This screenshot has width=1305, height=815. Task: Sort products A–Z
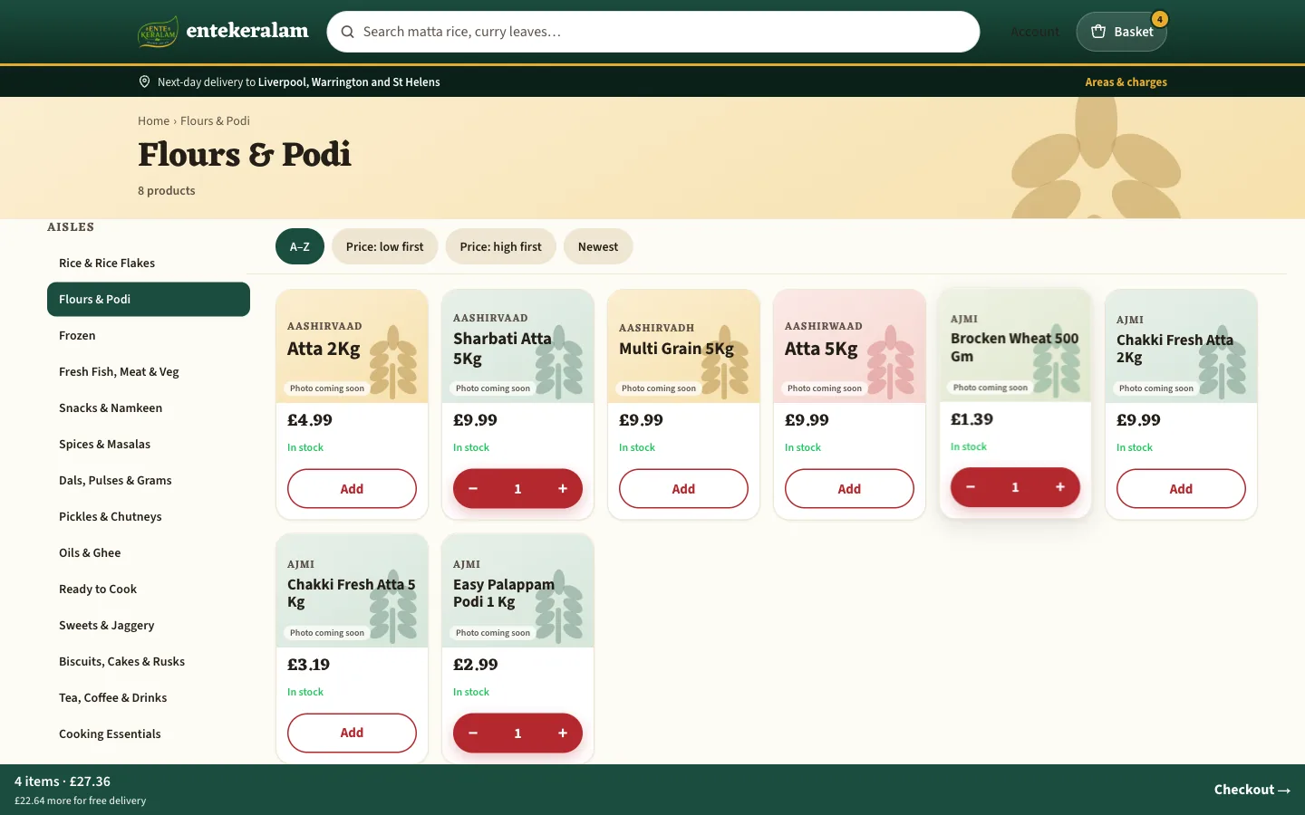[300, 246]
